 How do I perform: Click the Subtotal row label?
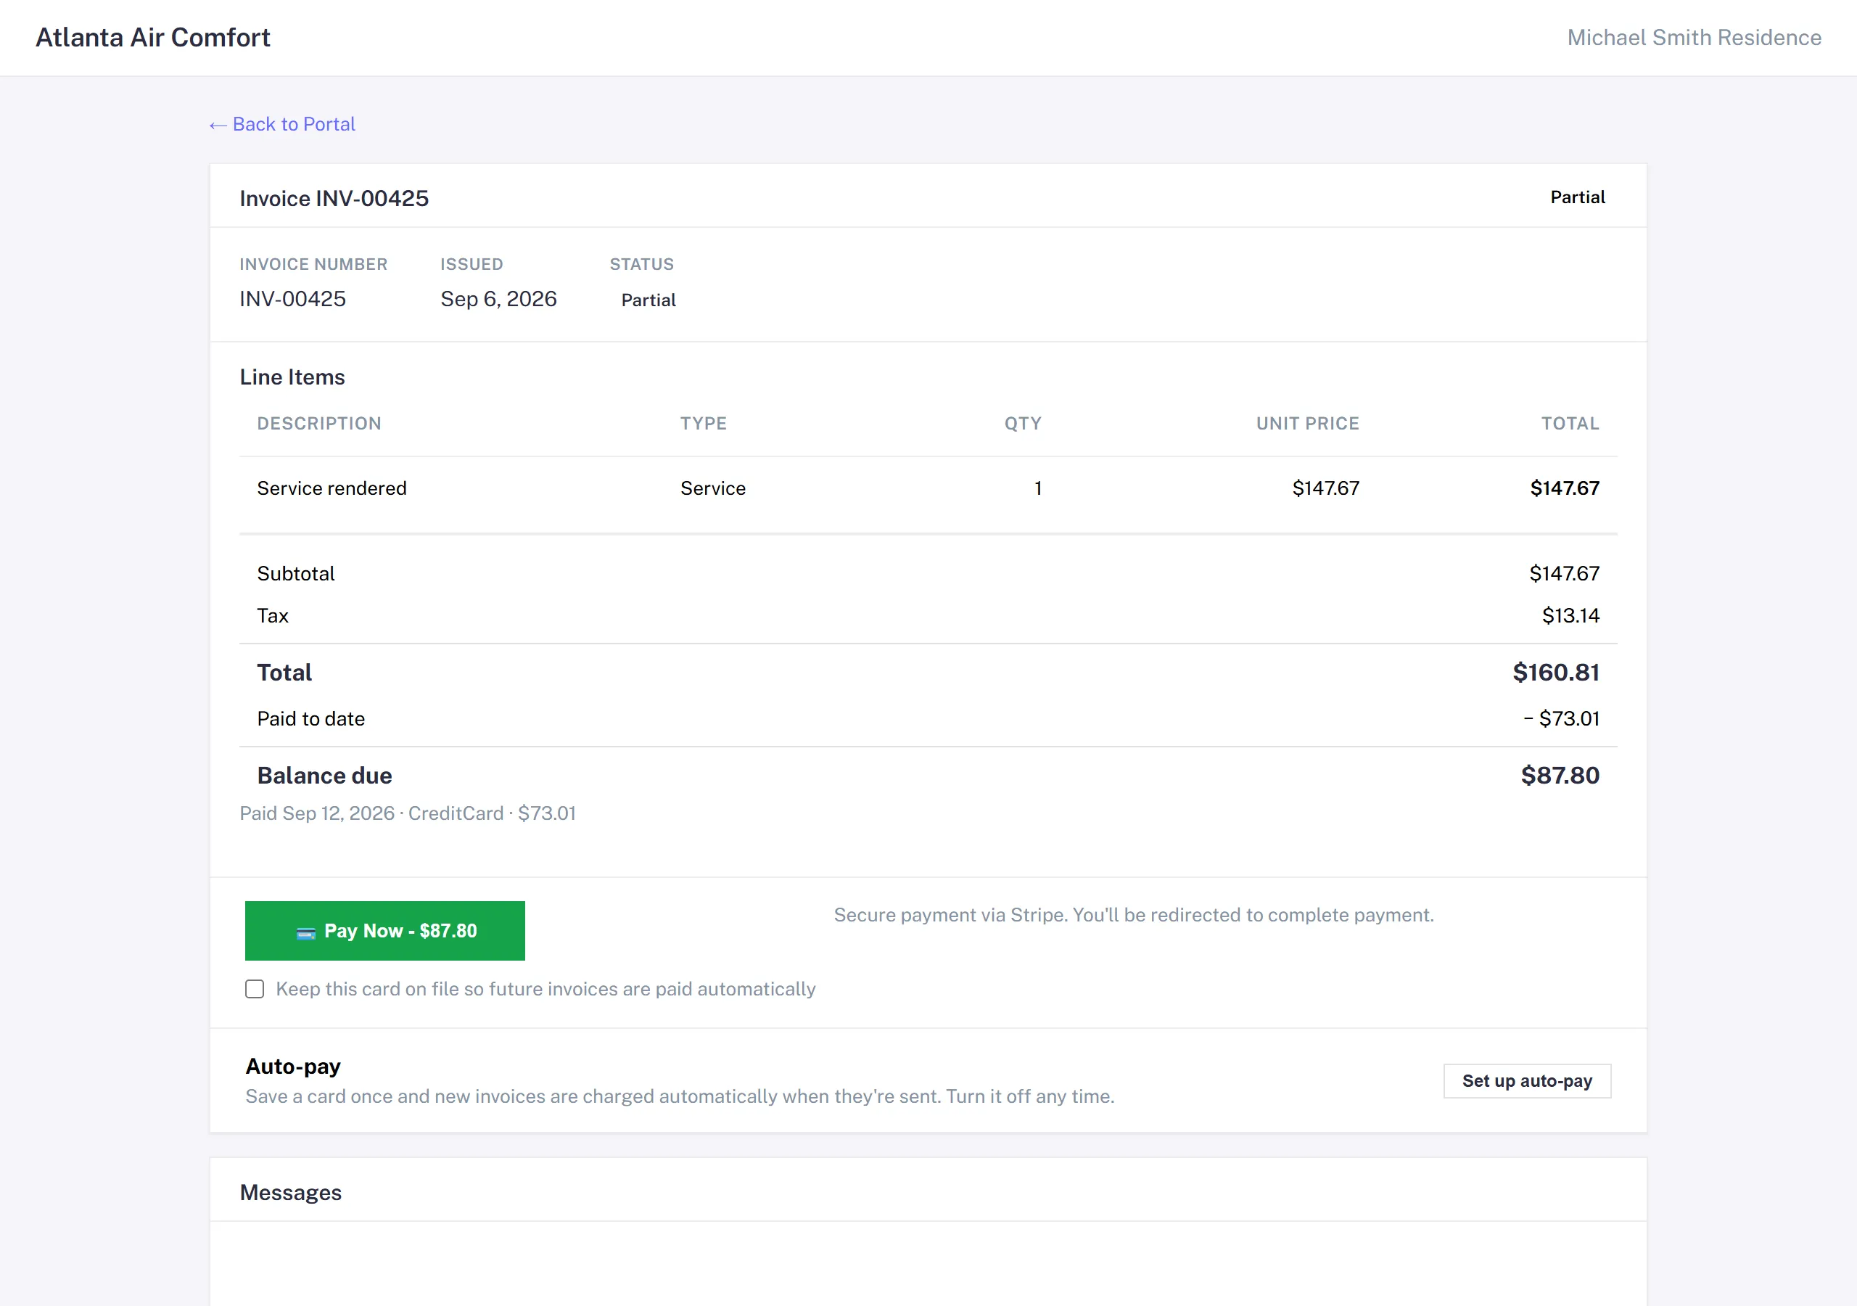(295, 574)
